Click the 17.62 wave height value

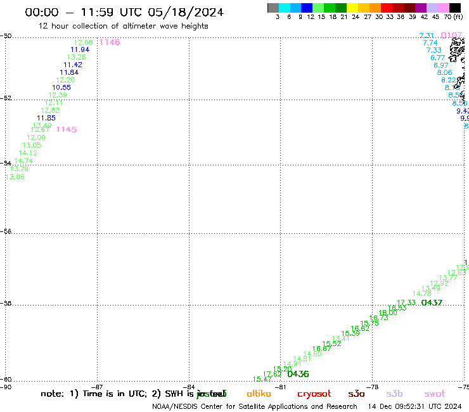click(x=272, y=374)
